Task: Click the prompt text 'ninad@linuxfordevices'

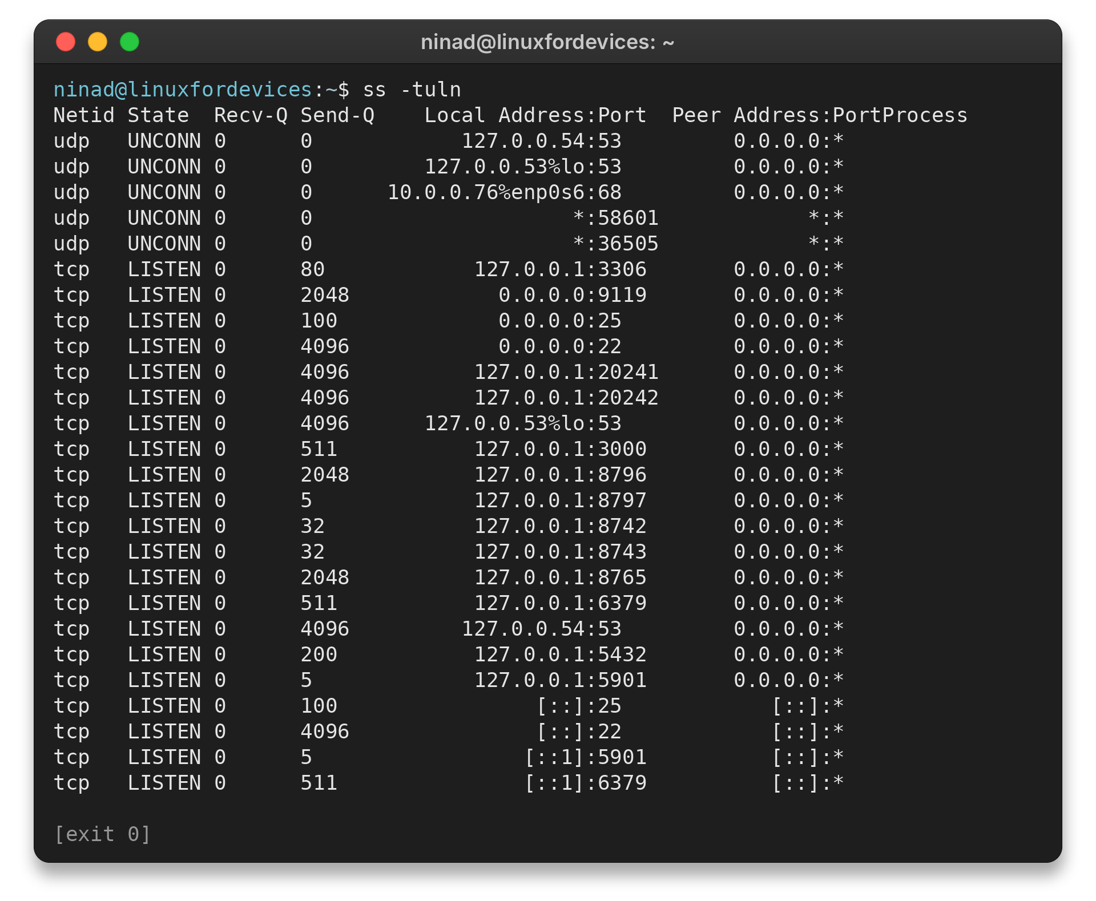Action: (183, 90)
